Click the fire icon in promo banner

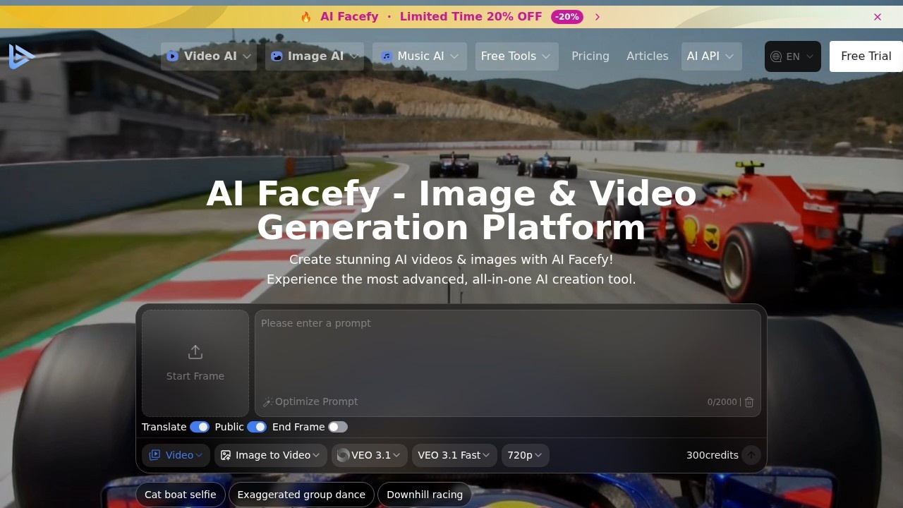click(x=305, y=17)
